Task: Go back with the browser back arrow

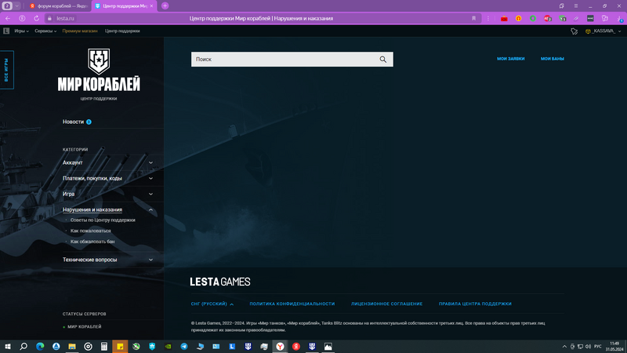Action: point(8,18)
